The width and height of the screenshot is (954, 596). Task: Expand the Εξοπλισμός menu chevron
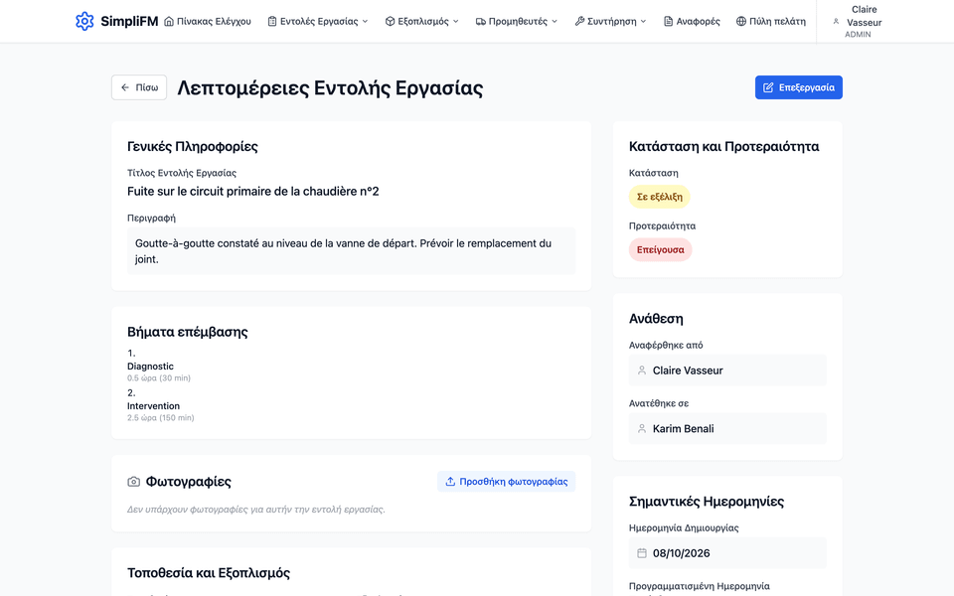point(456,21)
